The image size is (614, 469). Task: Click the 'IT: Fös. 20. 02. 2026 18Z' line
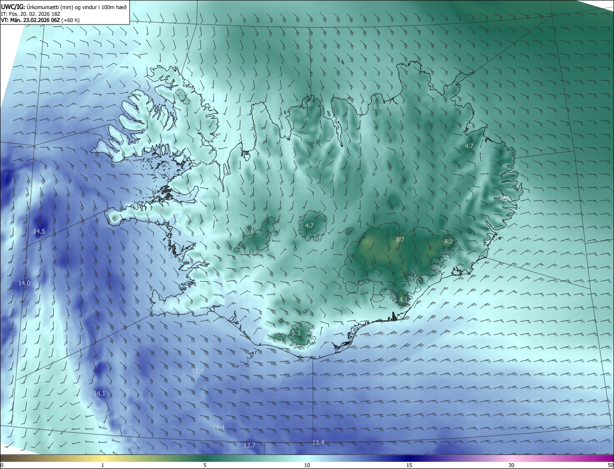coord(30,14)
